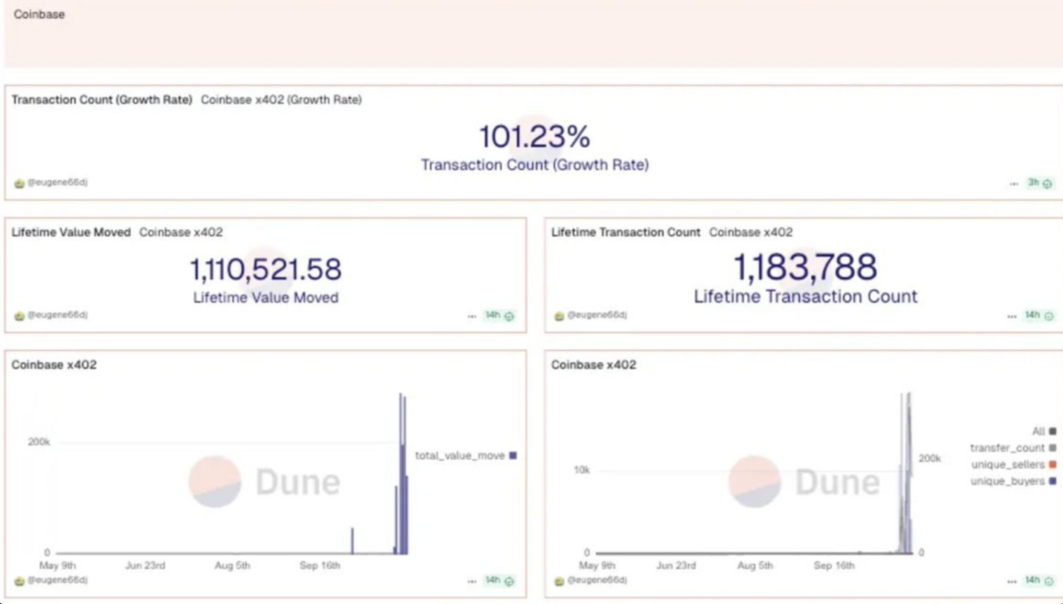Open ellipsis menu on Lifetime Value Moved card

click(x=472, y=316)
